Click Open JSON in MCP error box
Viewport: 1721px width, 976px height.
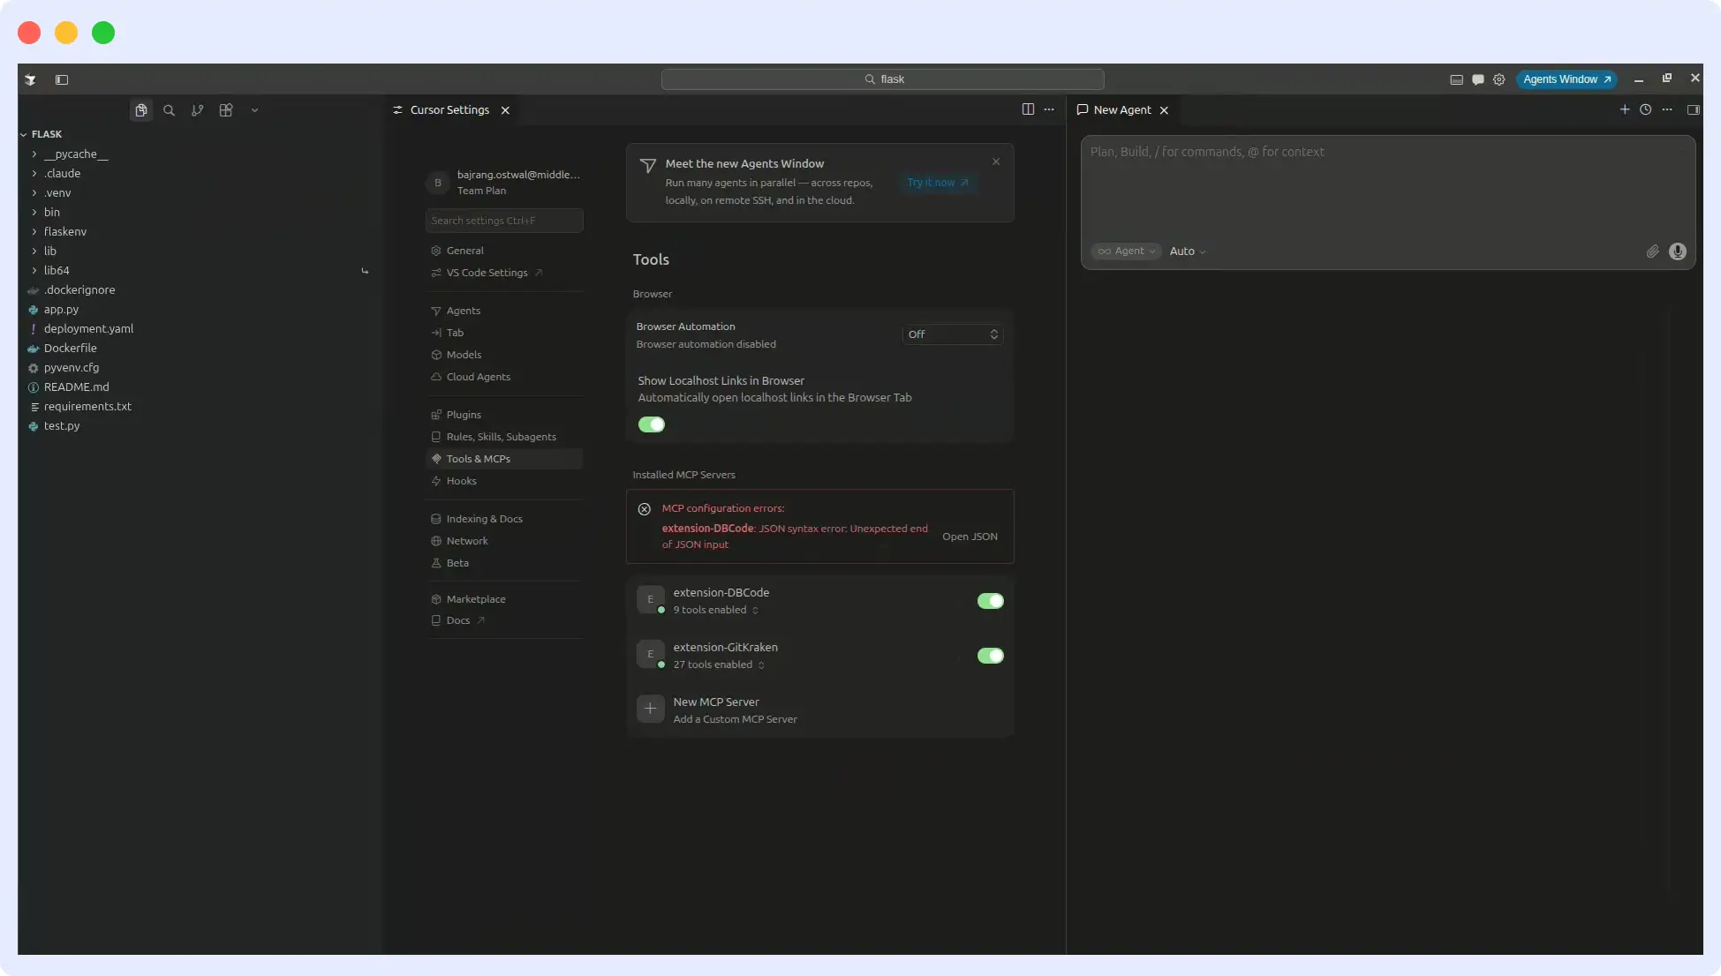point(970,537)
